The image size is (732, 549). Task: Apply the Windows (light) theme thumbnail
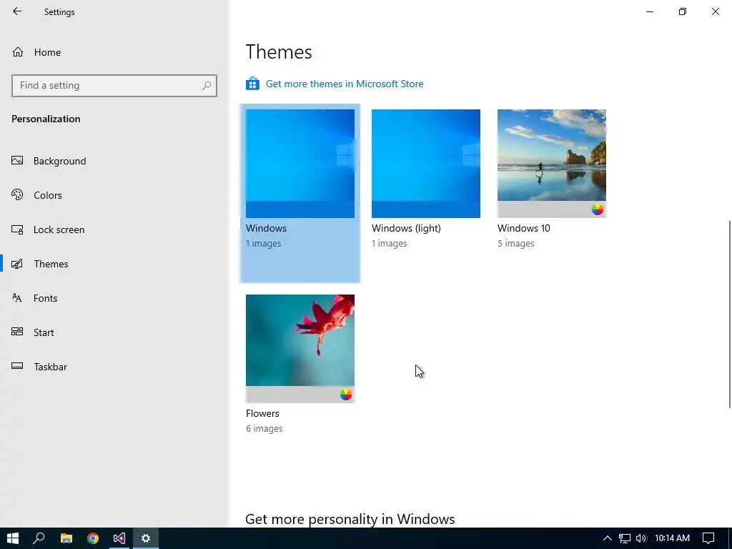pyautogui.click(x=426, y=164)
